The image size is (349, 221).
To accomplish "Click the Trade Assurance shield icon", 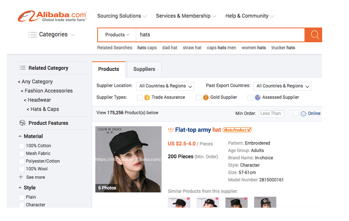I will 147,98.
